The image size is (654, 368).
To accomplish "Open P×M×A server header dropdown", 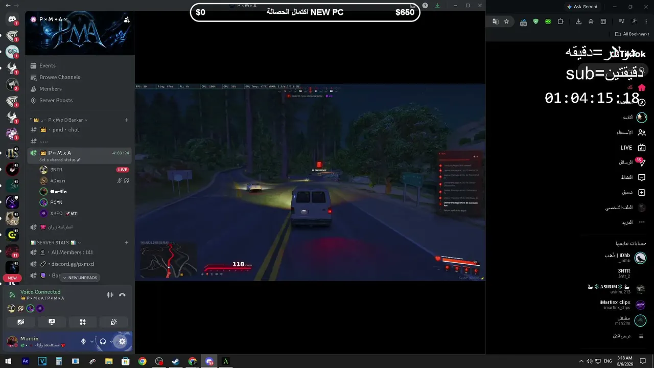I will [49, 19].
